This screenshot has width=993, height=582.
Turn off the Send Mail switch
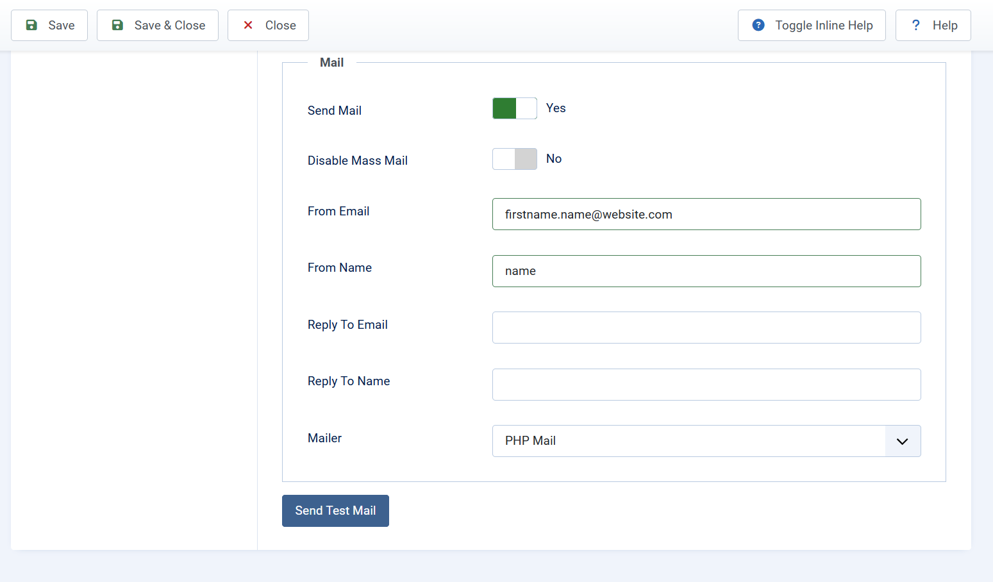pos(514,108)
